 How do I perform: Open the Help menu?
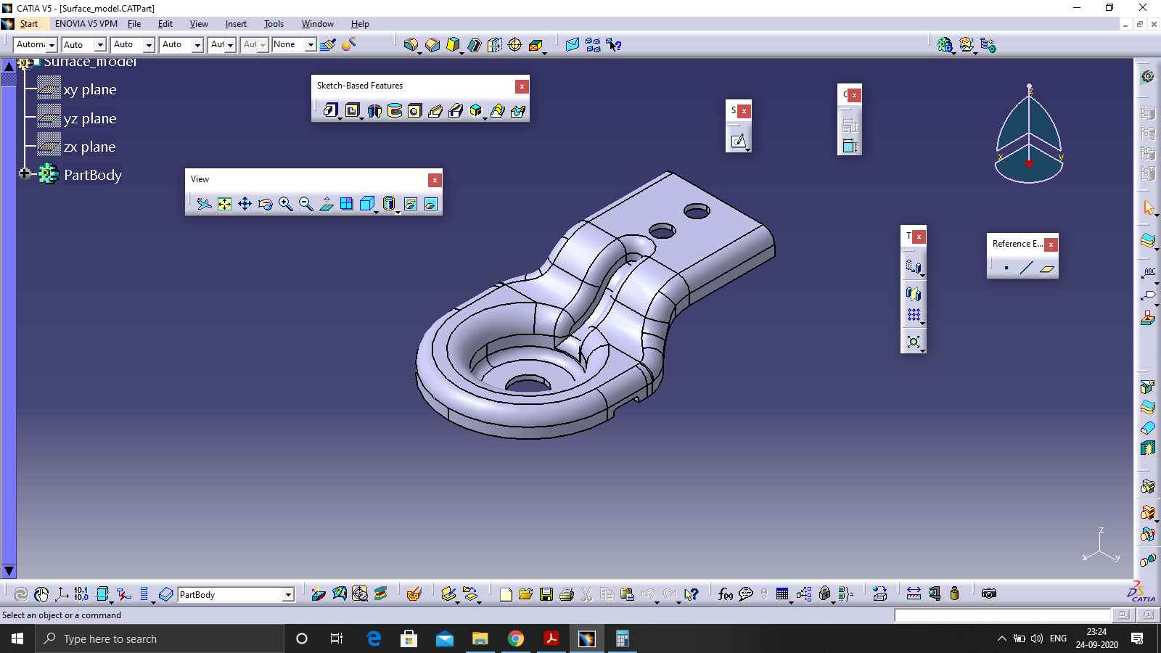click(360, 24)
